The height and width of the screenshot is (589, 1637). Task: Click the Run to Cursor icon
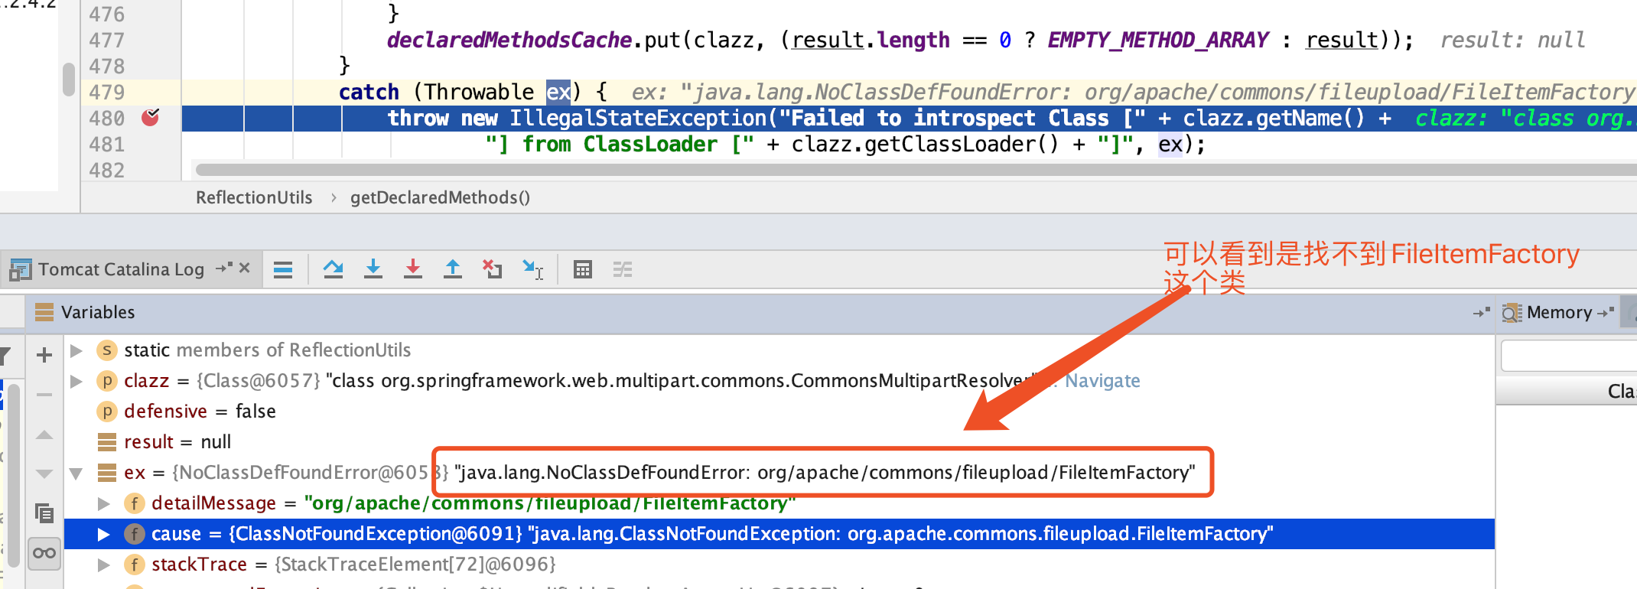click(x=532, y=269)
